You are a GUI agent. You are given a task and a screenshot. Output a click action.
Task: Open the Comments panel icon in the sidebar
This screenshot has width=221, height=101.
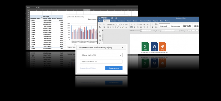pyautogui.click(x=100, y=36)
